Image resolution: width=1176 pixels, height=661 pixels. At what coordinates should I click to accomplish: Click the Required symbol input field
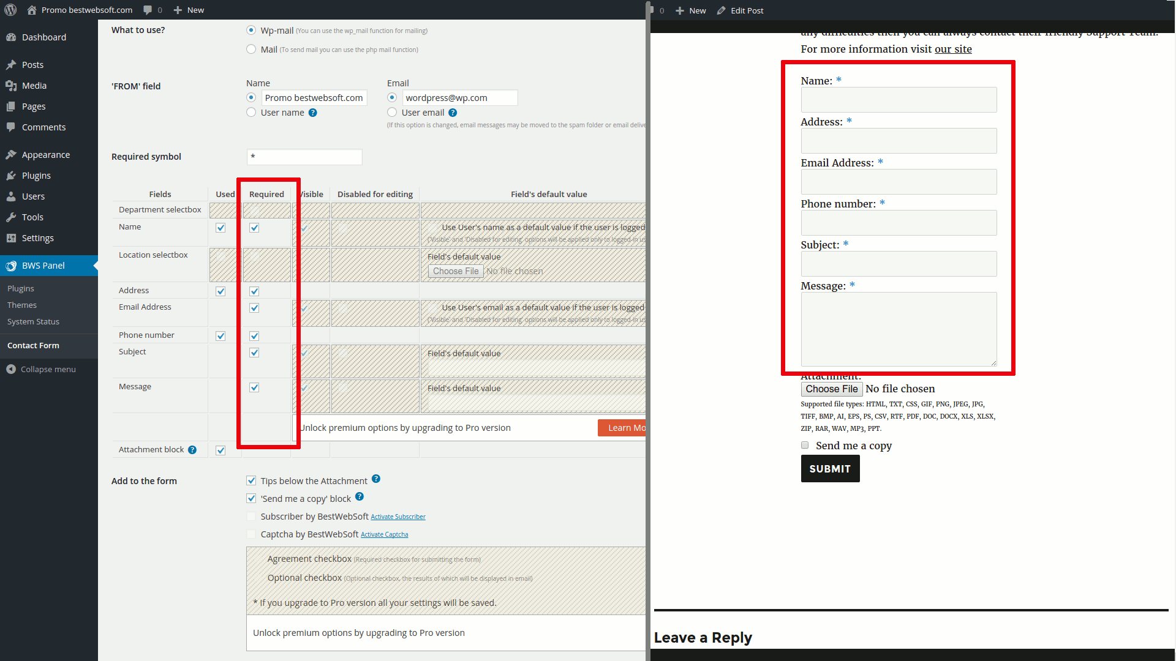304,157
